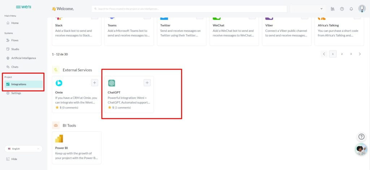Screen dimensions: 370x170
Task: Select page 3 in pagination
Action: coord(351,54)
